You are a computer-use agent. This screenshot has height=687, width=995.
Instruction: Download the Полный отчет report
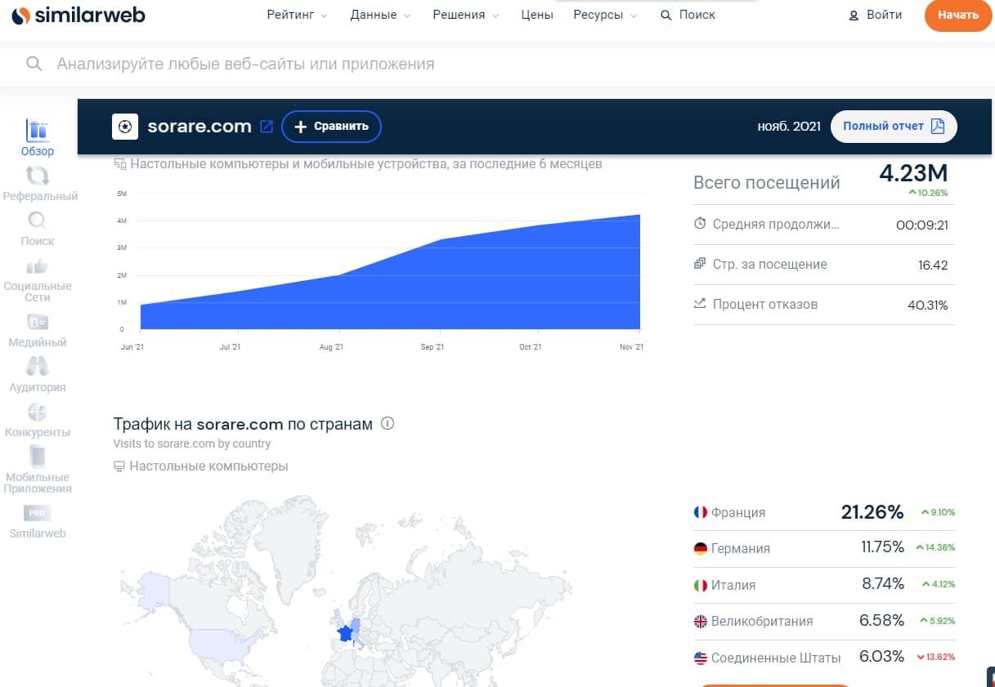(894, 127)
